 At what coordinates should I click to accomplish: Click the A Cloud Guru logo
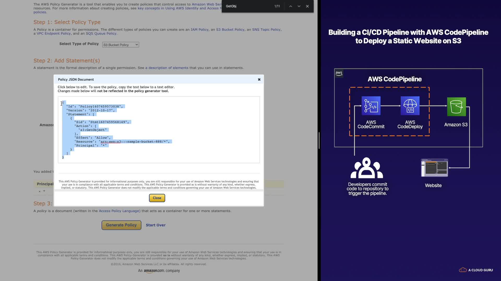(476, 270)
